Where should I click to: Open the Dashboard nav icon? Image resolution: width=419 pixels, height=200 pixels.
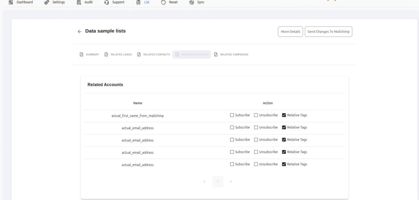(x=11, y=2)
